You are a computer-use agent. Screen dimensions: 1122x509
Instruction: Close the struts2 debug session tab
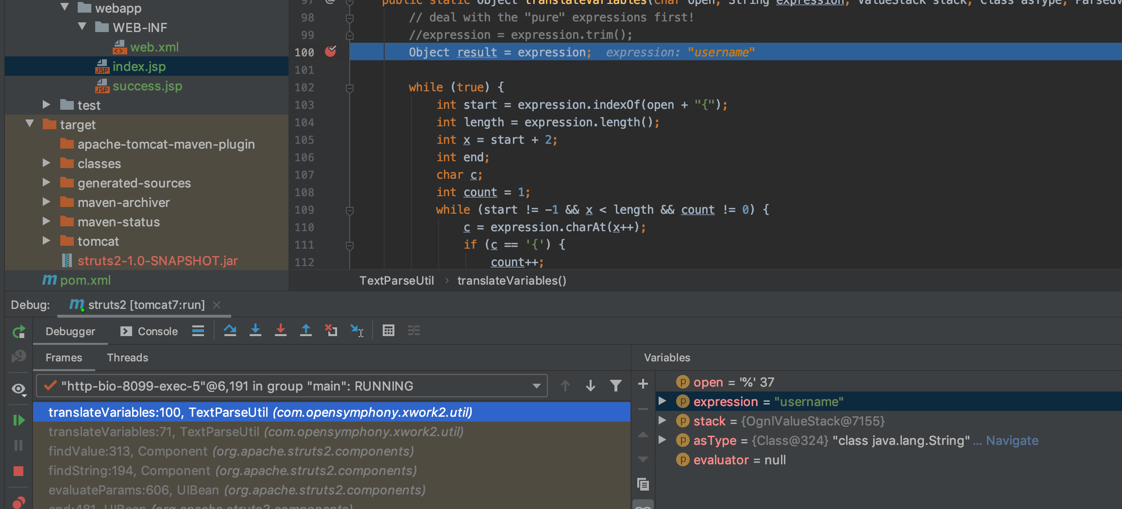pyautogui.click(x=217, y=305)
